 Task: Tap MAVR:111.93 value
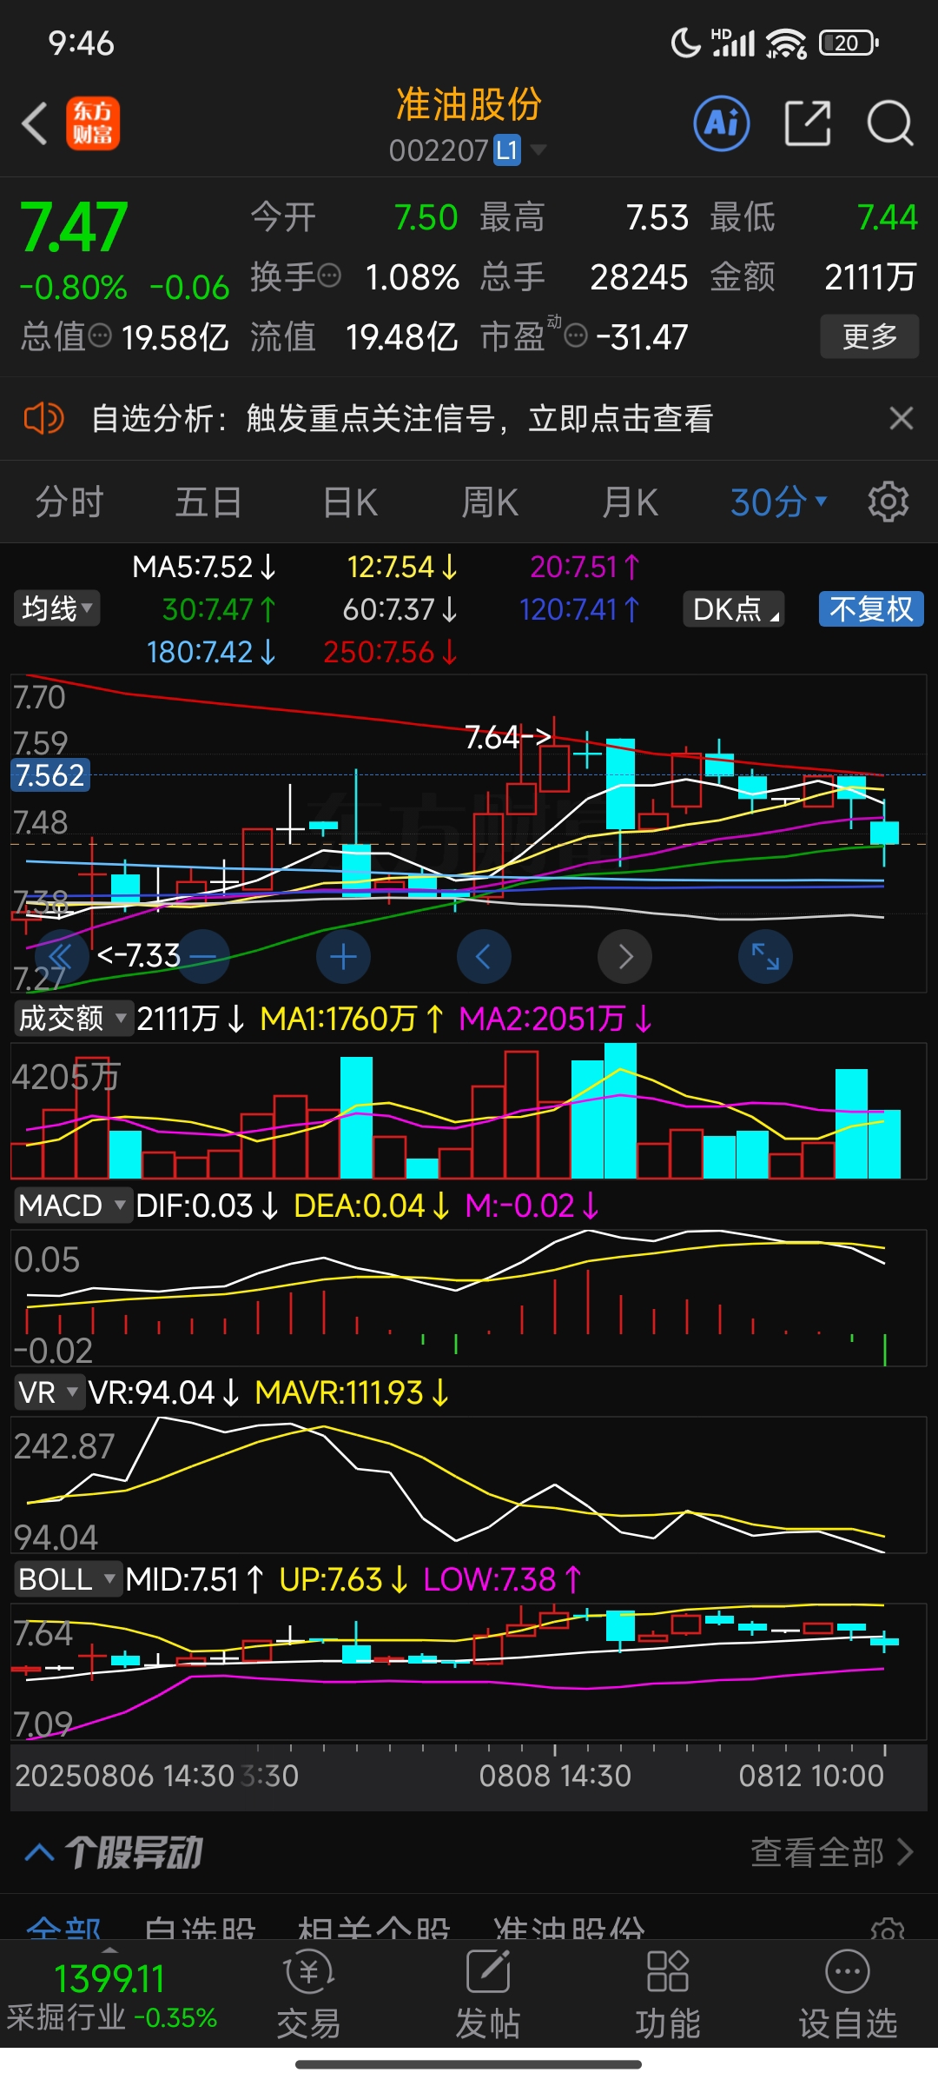[x=352, y=1392]
